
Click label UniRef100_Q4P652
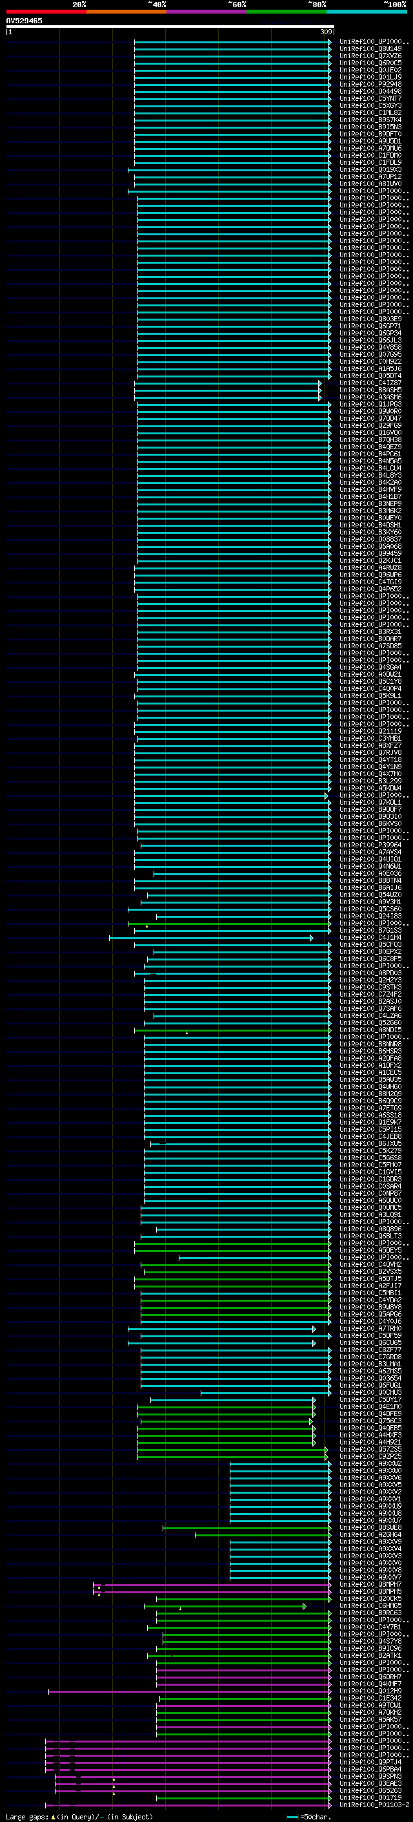point(370,589)
